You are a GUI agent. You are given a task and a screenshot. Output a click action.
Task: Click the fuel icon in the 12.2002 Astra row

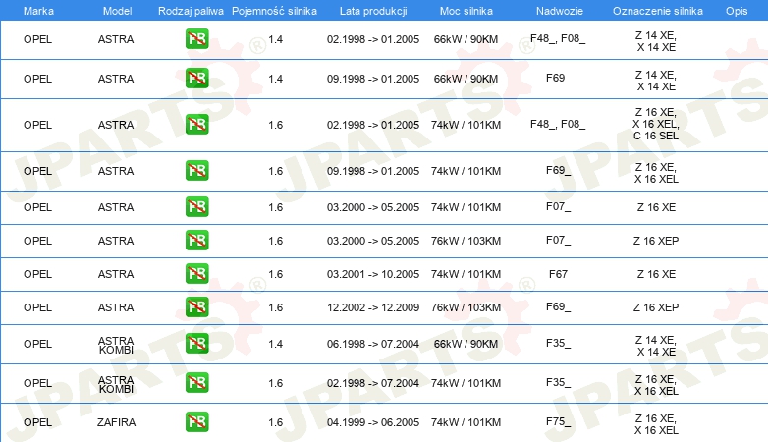pos(196,306)
